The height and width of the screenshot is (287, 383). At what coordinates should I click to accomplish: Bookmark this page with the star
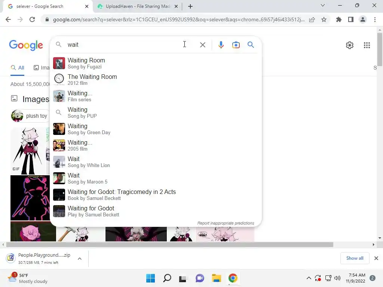click(324, 19)
